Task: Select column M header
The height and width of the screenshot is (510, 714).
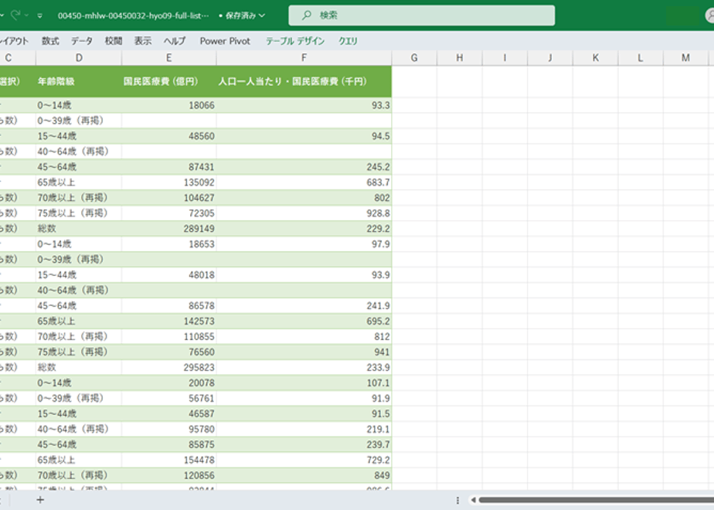Action: tap(685, 58)
